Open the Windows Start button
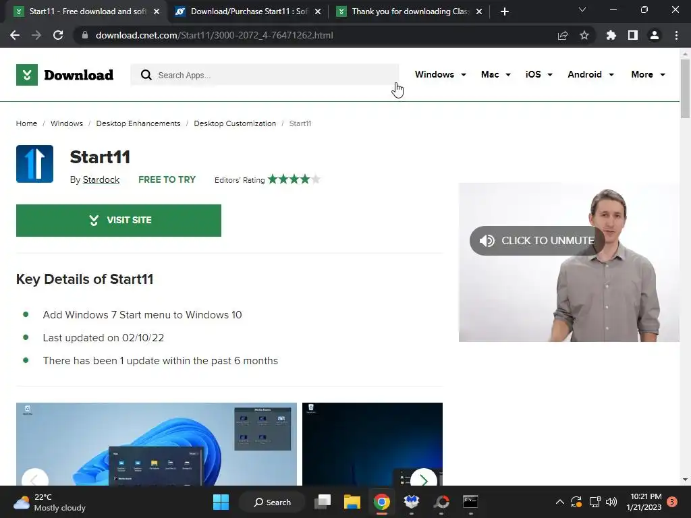 click(221, 502)
